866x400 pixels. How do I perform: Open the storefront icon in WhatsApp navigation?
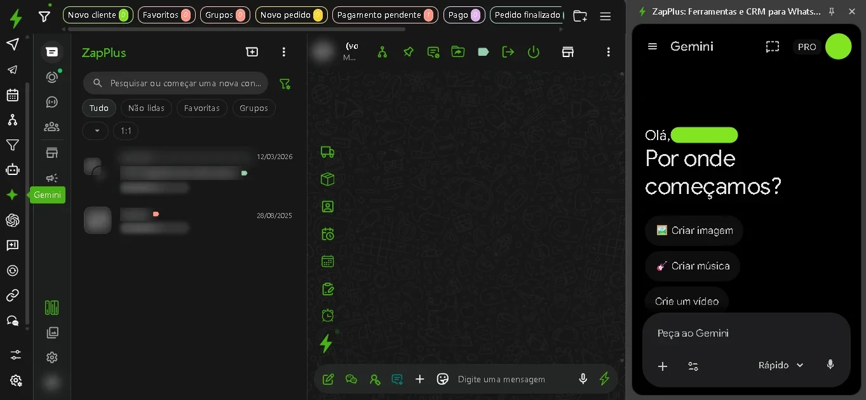[52, 153]
